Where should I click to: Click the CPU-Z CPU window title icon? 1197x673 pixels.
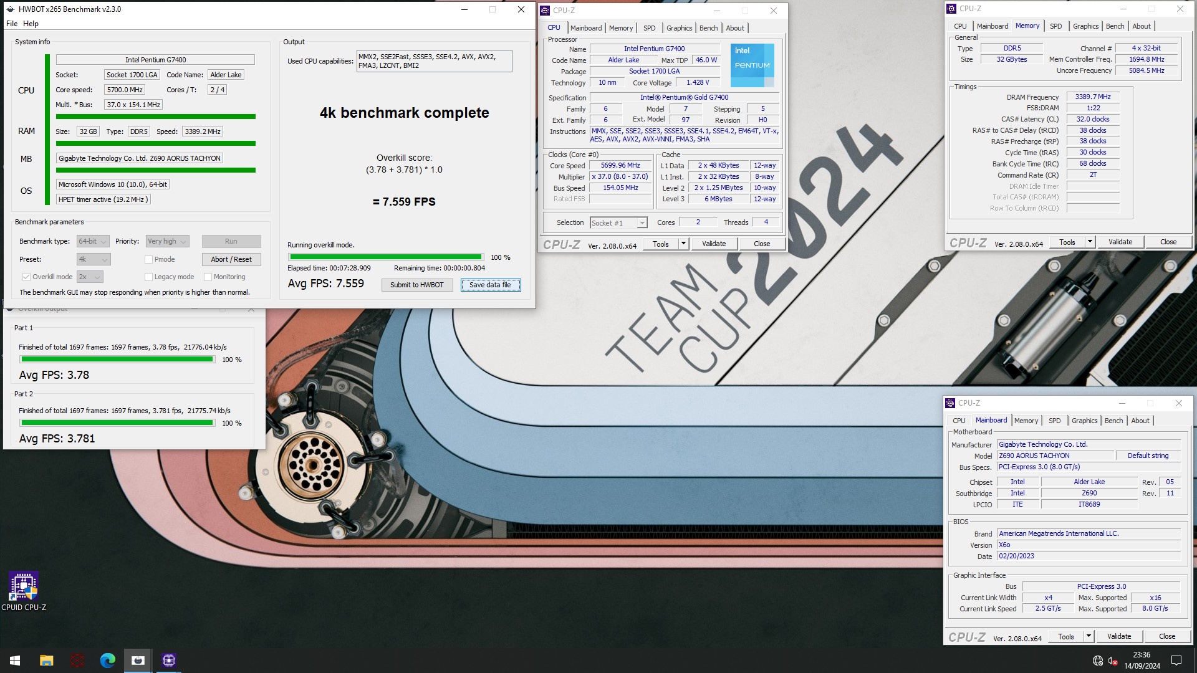click(x=545, y=10)
